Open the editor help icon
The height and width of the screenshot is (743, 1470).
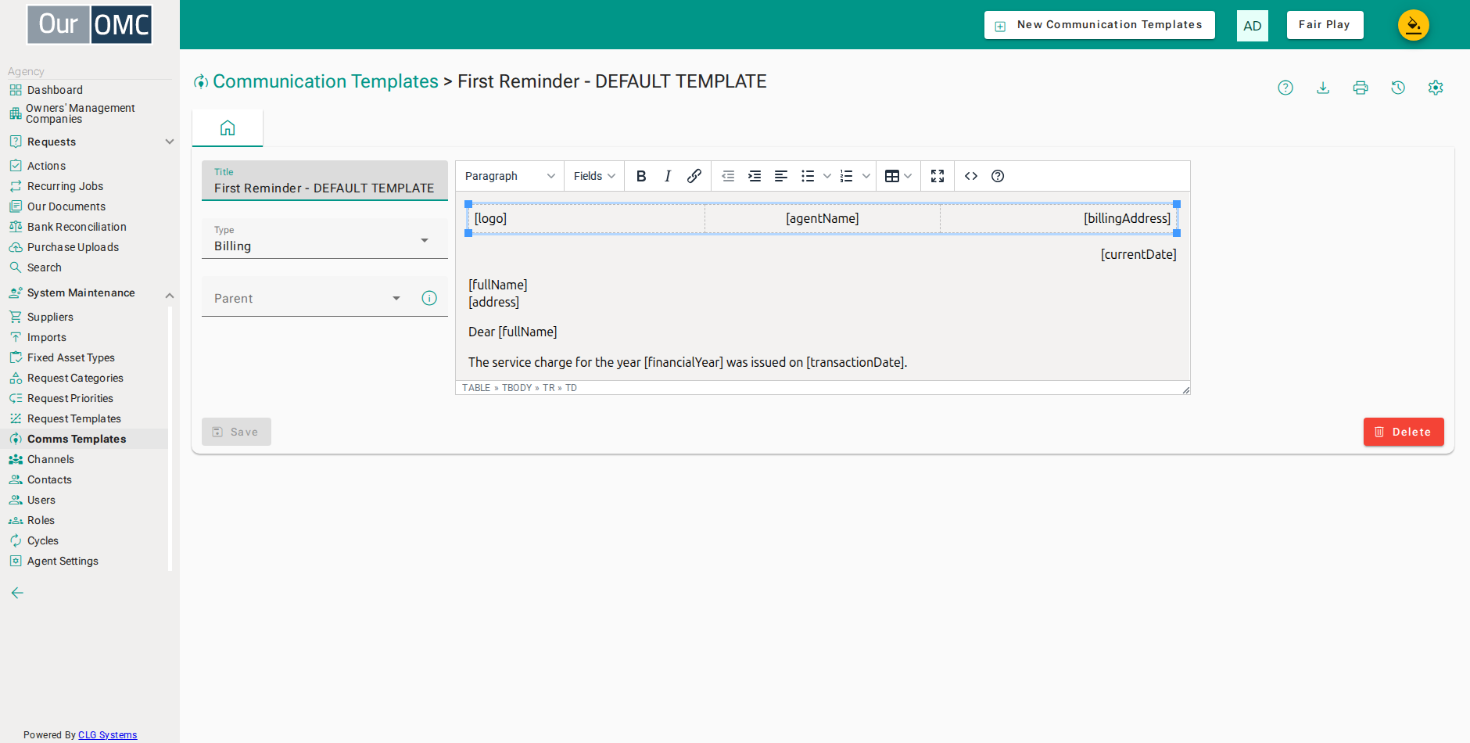point(998,176)
